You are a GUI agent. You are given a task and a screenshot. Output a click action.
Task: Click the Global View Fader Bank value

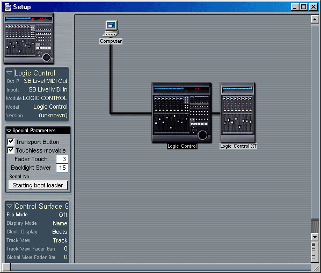pyautogui.click(x=65, y=257)
